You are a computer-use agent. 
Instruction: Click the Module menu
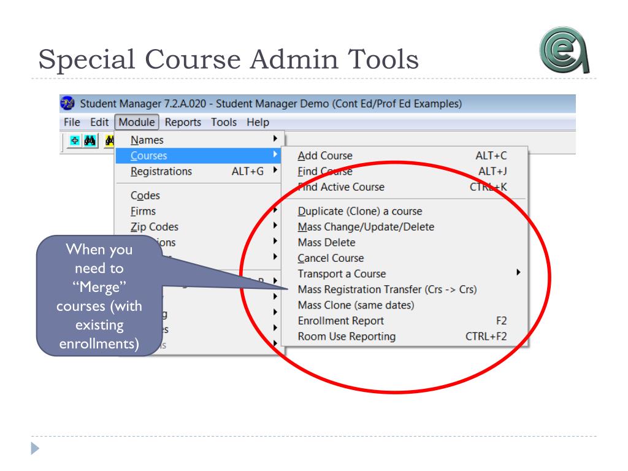point(137,122)
